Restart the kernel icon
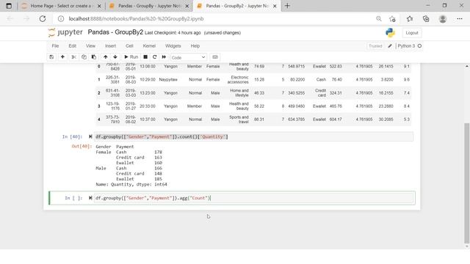The width and height of the screenshot is (470, 264). click(155, 57)
